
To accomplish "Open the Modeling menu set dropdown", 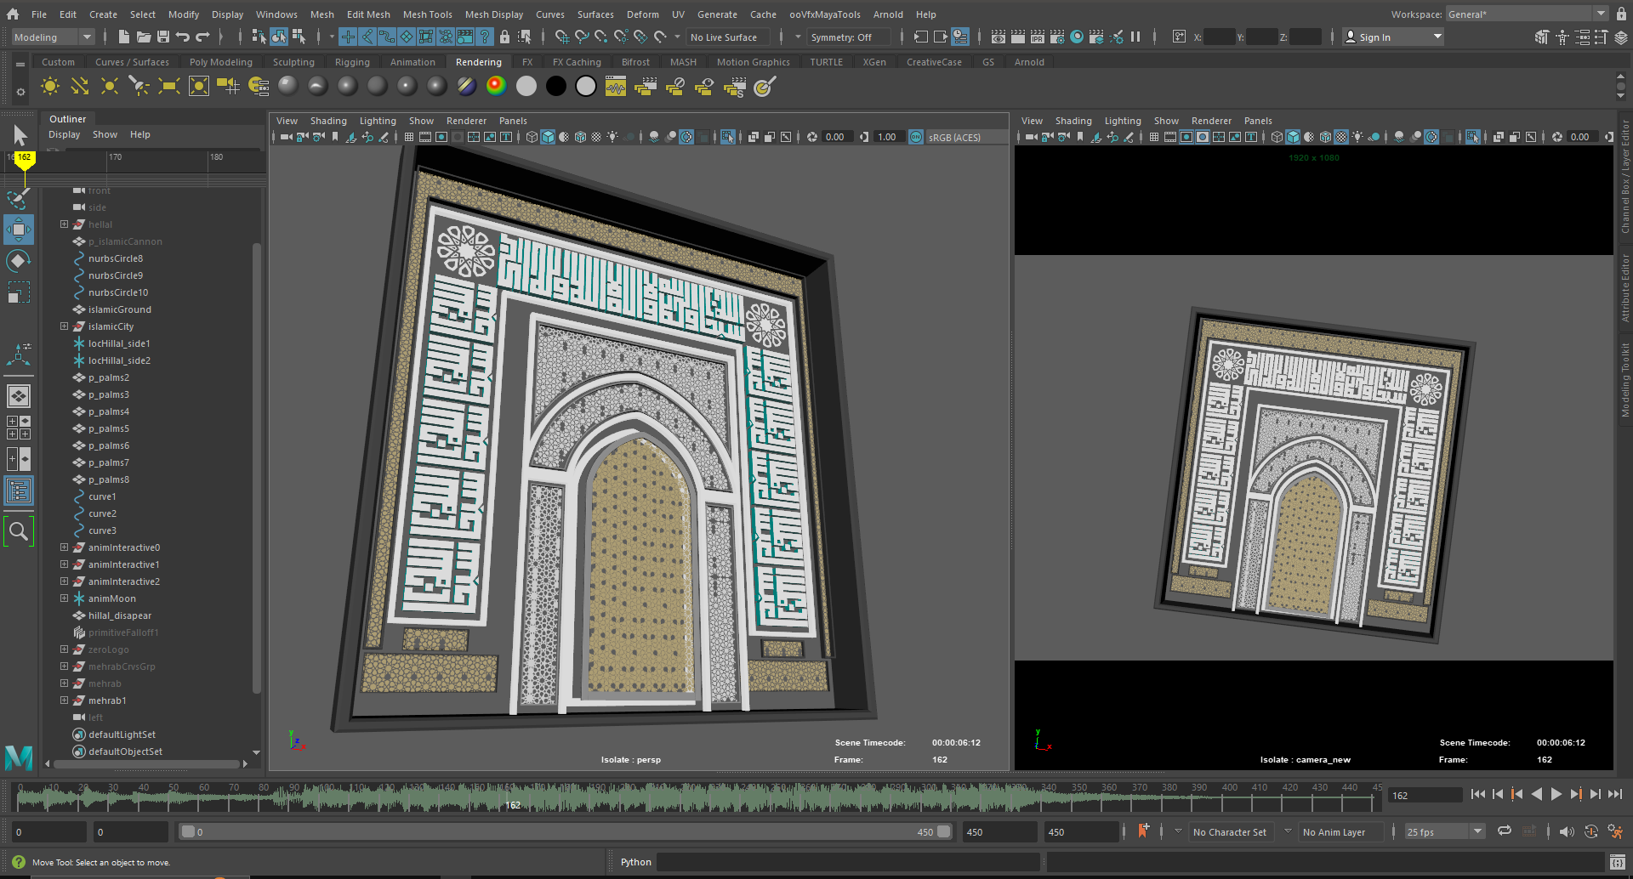I will [x=53, y=37].
